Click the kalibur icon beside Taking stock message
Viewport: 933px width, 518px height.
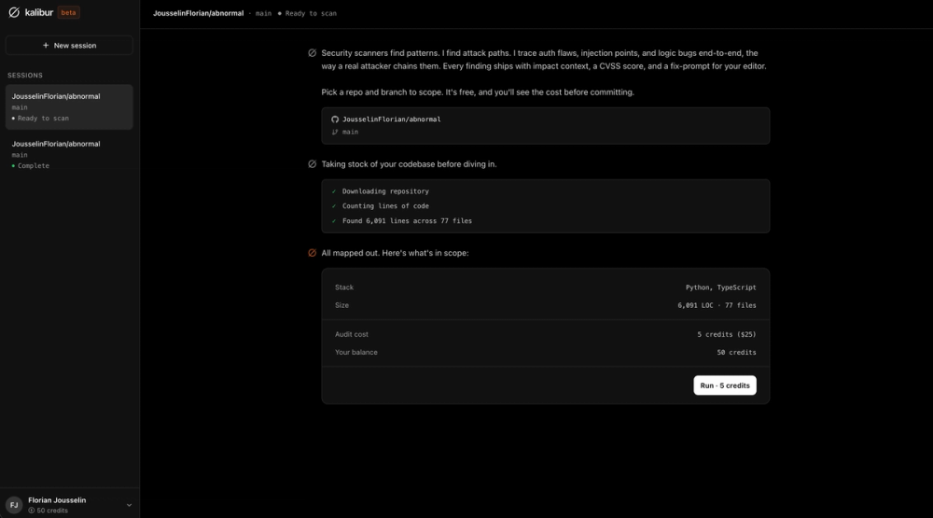click(313, 164)
